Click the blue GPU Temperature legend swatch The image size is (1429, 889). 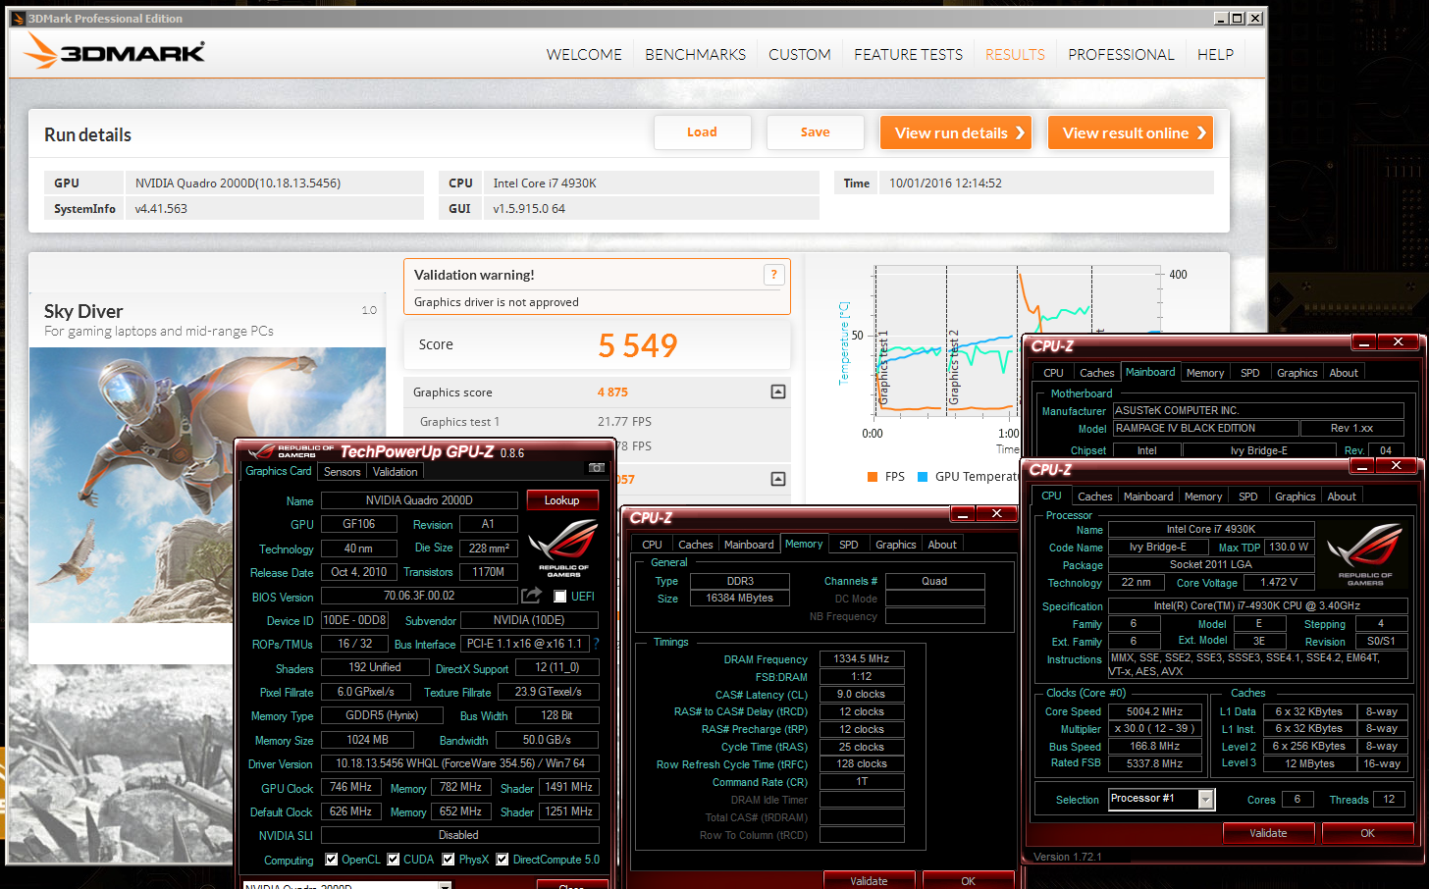(x=923, y=477)
